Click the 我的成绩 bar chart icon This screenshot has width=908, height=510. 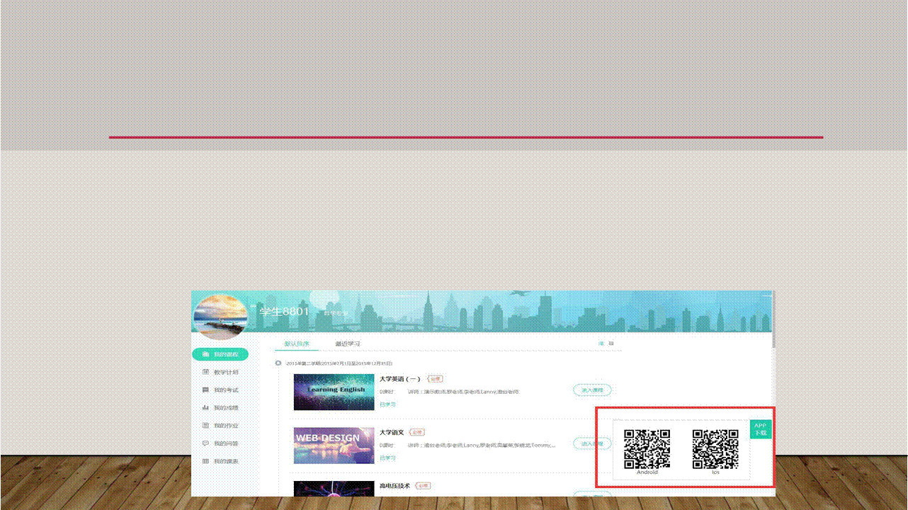[x=205, y=407]
